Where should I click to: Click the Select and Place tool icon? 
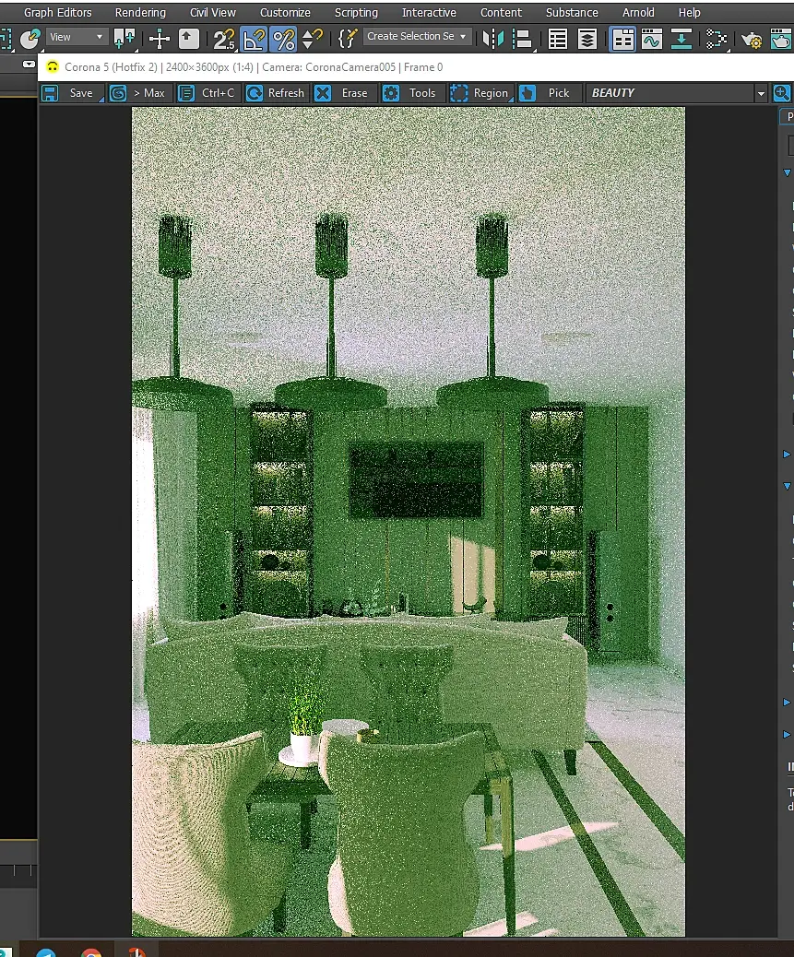point(30,39)
